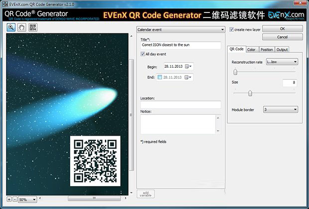The width and height of the screenshot is (309, 209).
Task: Open the Calendar event type dropdown
Action: pyautogui.click(x=181, y=29)
